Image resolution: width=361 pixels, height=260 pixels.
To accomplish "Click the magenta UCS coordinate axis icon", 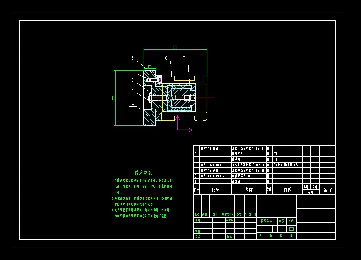I will pyautogui.click(x=184, y=124).
